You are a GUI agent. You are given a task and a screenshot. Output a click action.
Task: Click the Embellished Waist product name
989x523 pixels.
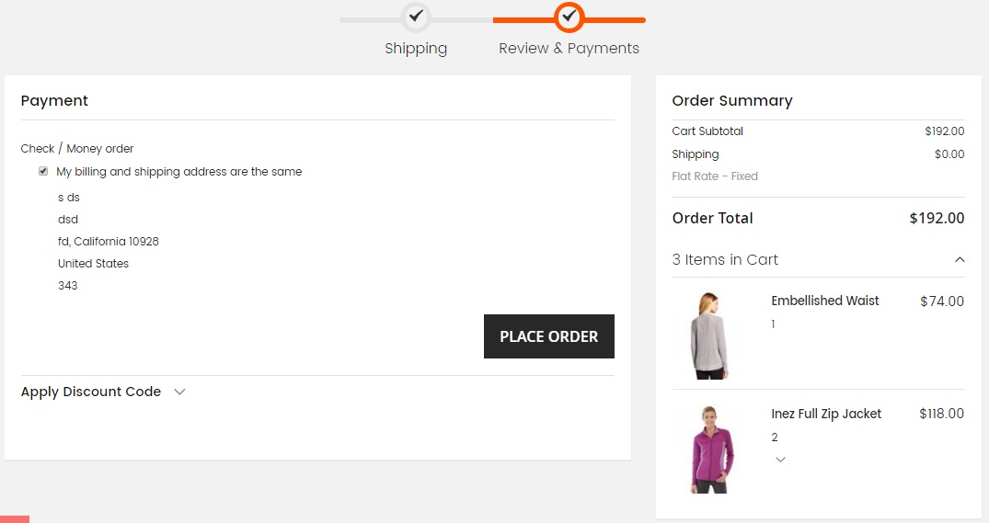pos(824,301)
